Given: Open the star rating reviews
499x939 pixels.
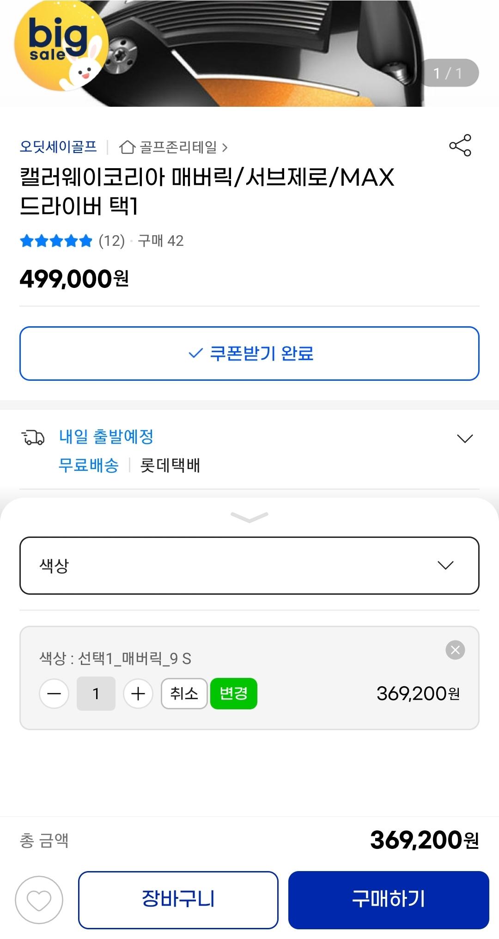Looking at the screenshot, I should [56, 241].
